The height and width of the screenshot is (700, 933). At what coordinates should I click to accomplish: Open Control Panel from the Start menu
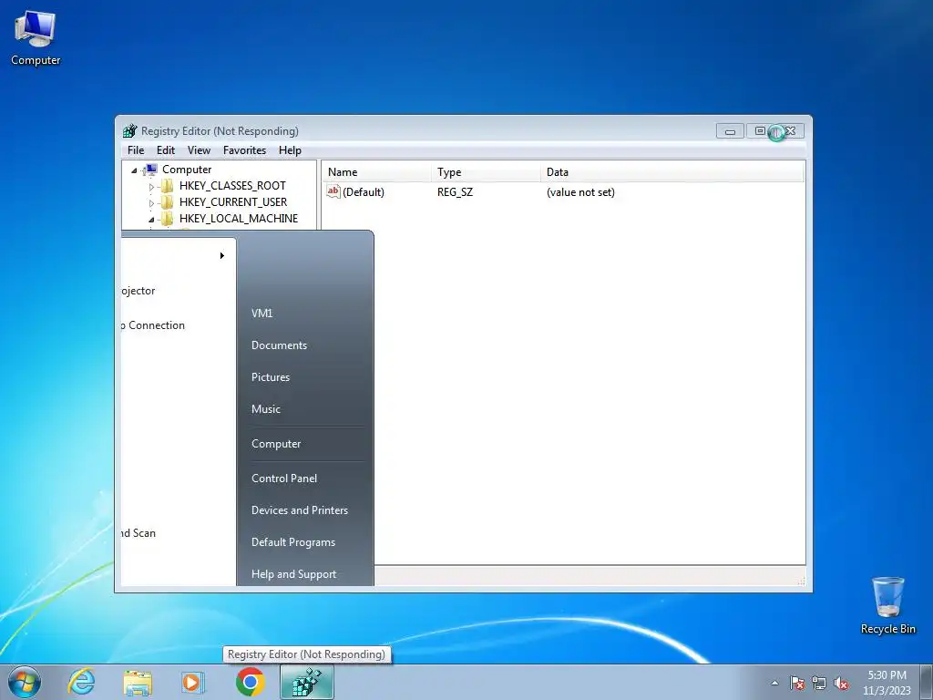click(x=284, y=478)
